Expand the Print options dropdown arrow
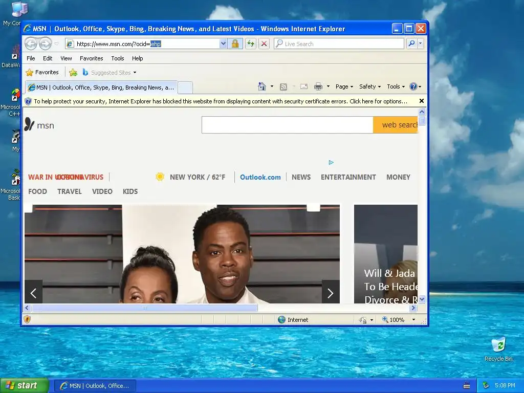 (x=328, y=86)
